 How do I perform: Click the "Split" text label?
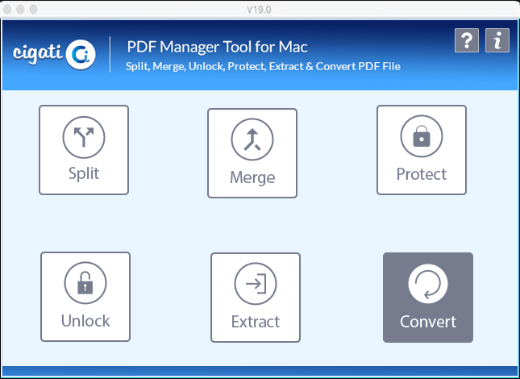coord(84,173)
